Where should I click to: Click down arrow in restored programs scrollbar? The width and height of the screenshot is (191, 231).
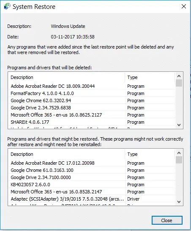[179, 202]
